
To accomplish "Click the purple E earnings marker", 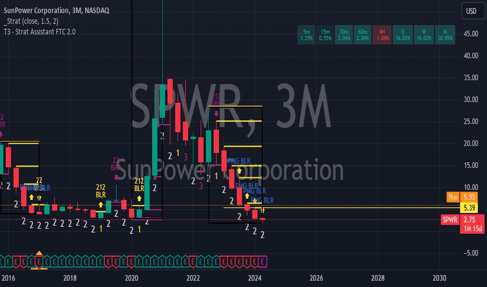I will click(x=262, y=262).
